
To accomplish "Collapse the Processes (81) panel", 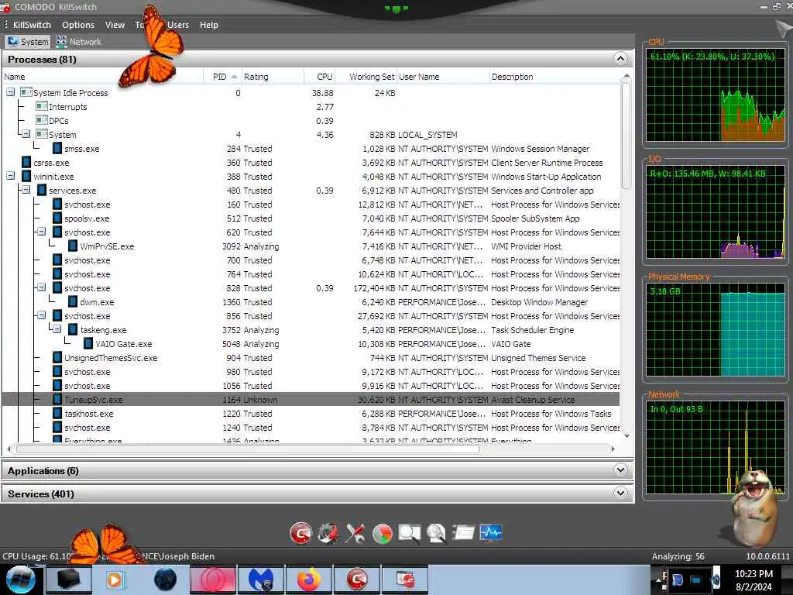I will 620,59.
